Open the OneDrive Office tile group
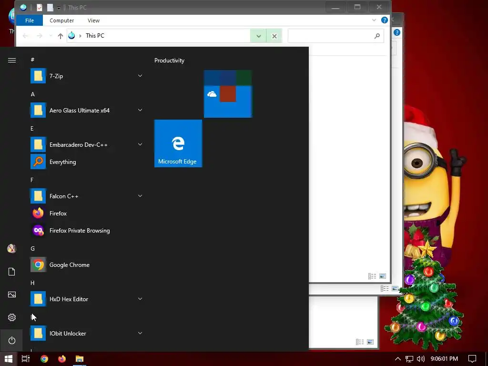 (228, 94)
